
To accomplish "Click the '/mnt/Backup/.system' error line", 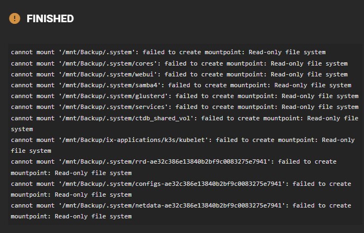I will (x=168, y=52).
